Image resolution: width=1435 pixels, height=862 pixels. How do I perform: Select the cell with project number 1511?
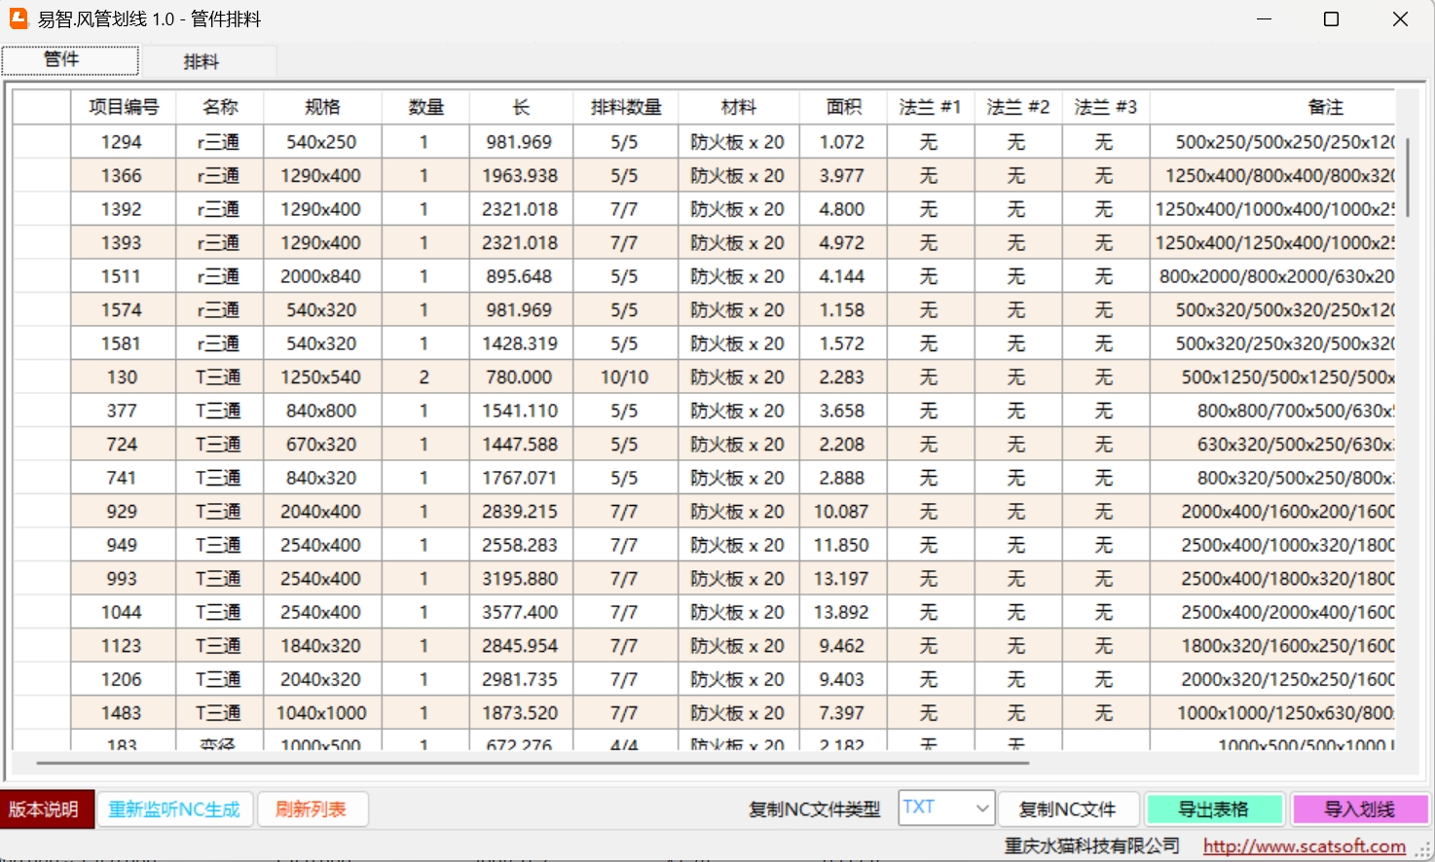click(122, 276)
